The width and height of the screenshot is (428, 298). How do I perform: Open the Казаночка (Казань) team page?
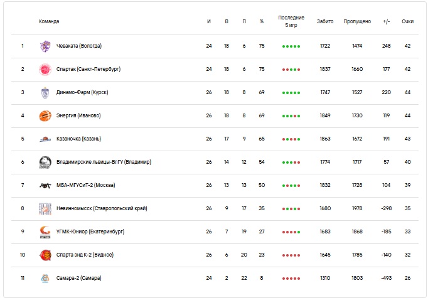click(x=78, y=139)
